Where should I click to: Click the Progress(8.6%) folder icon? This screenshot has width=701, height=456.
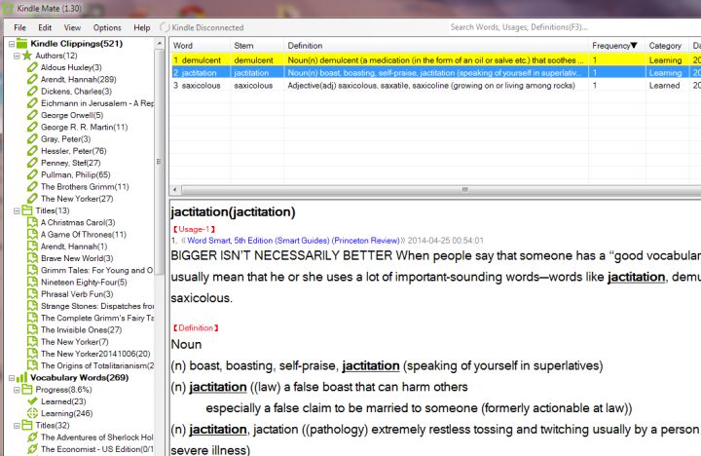pos(27,390)
